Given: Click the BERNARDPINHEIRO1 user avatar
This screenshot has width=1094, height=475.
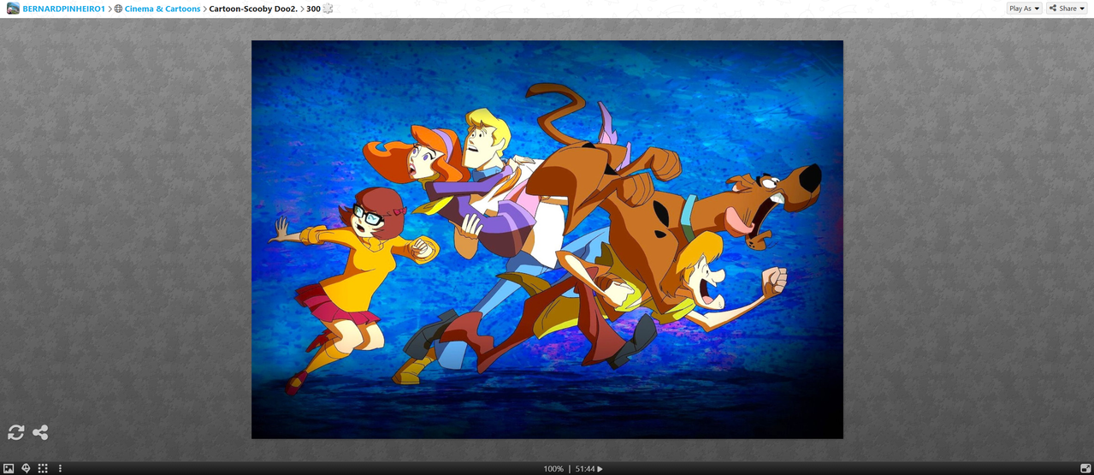Looking at the screenshot, I should tap(13, 9).
